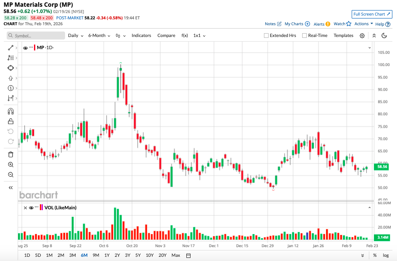Redo last chart action

(10, 141)
